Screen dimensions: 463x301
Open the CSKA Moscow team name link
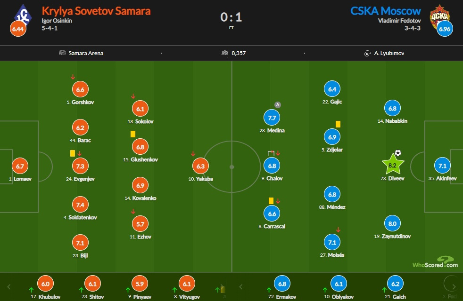[386, 10]
